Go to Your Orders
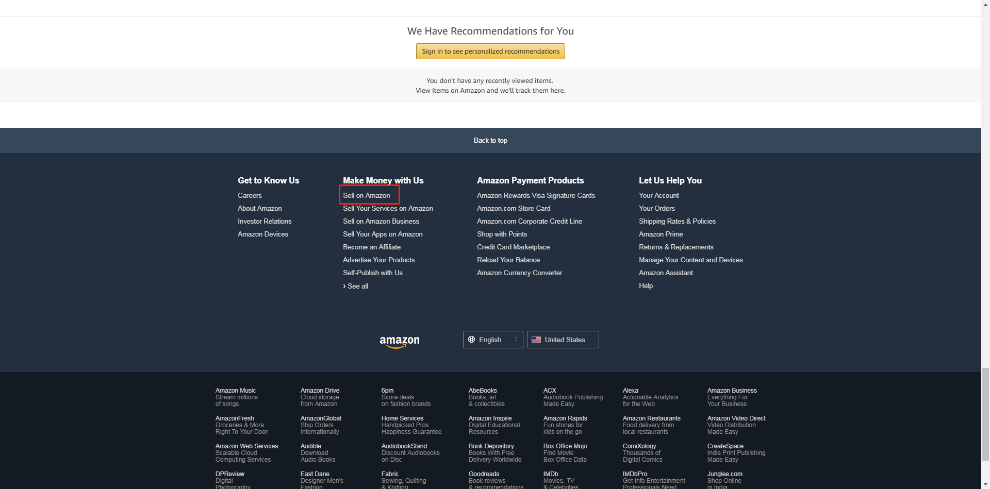Image resolution: width=990 pixels, height=489 pixels. pyautogui.click(x=656, y=208)
